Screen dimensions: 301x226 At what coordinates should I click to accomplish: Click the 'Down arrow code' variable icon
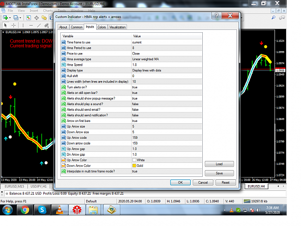[64, 143]
